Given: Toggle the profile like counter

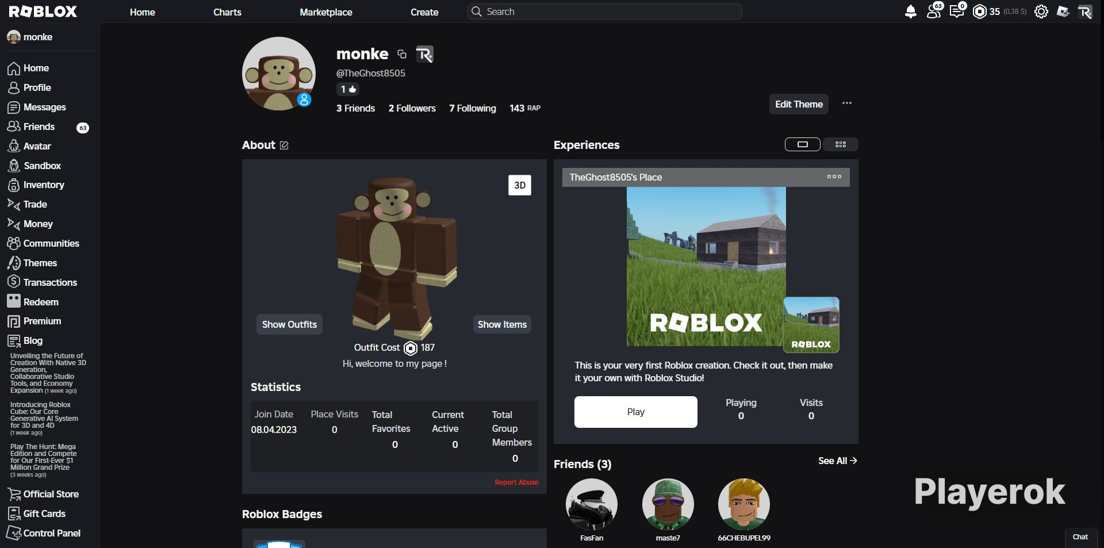Looking at the screenshot, I should [348, 89].
